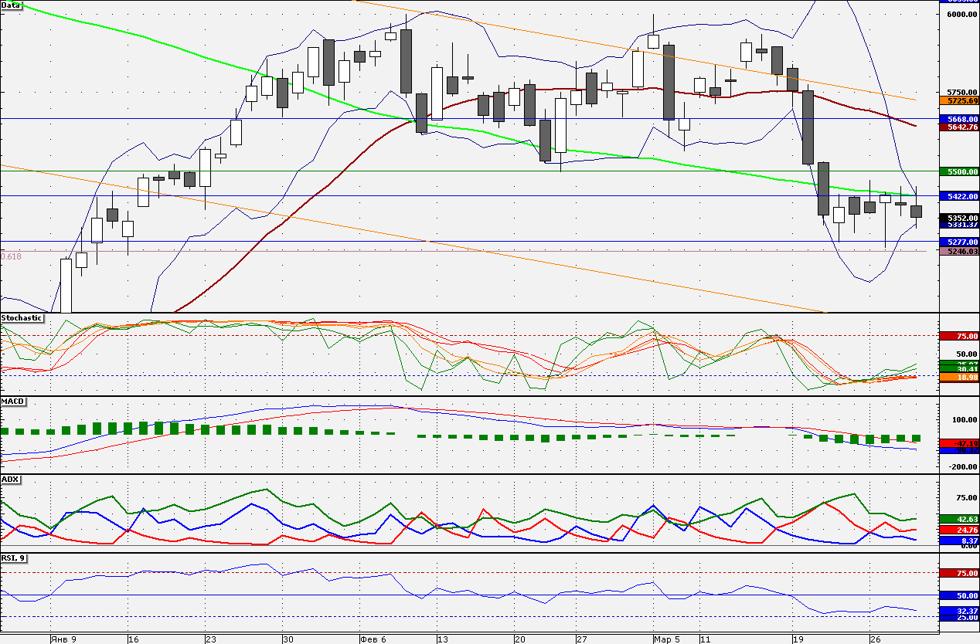Select the orange 5725.69 price tag
This screenshot has width=980, height=644.
959,100
